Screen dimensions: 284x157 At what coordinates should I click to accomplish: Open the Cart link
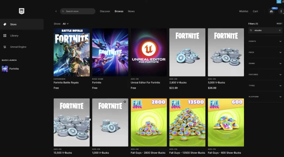(x=255, y=11)
